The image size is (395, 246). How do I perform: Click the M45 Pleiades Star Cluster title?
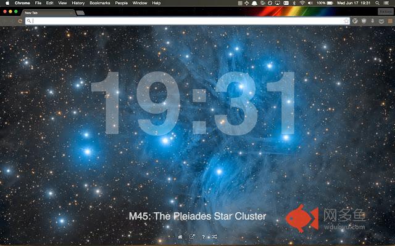[x=197, y=216]
